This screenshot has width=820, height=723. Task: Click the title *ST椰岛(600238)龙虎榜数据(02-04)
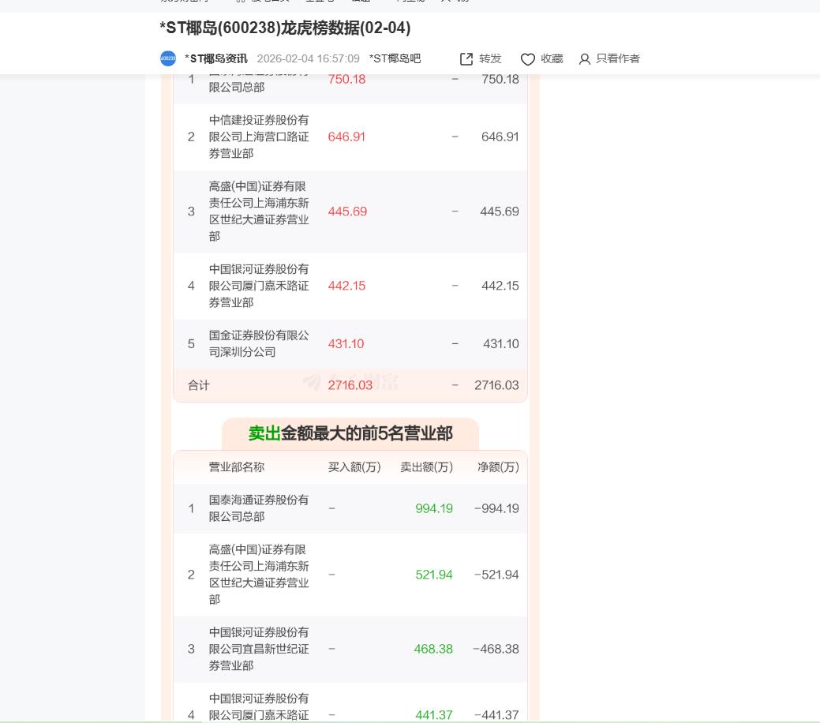tap(285, 28)
